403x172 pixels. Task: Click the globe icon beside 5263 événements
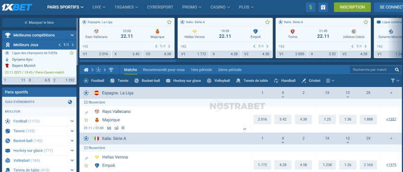tap(70, 102)
